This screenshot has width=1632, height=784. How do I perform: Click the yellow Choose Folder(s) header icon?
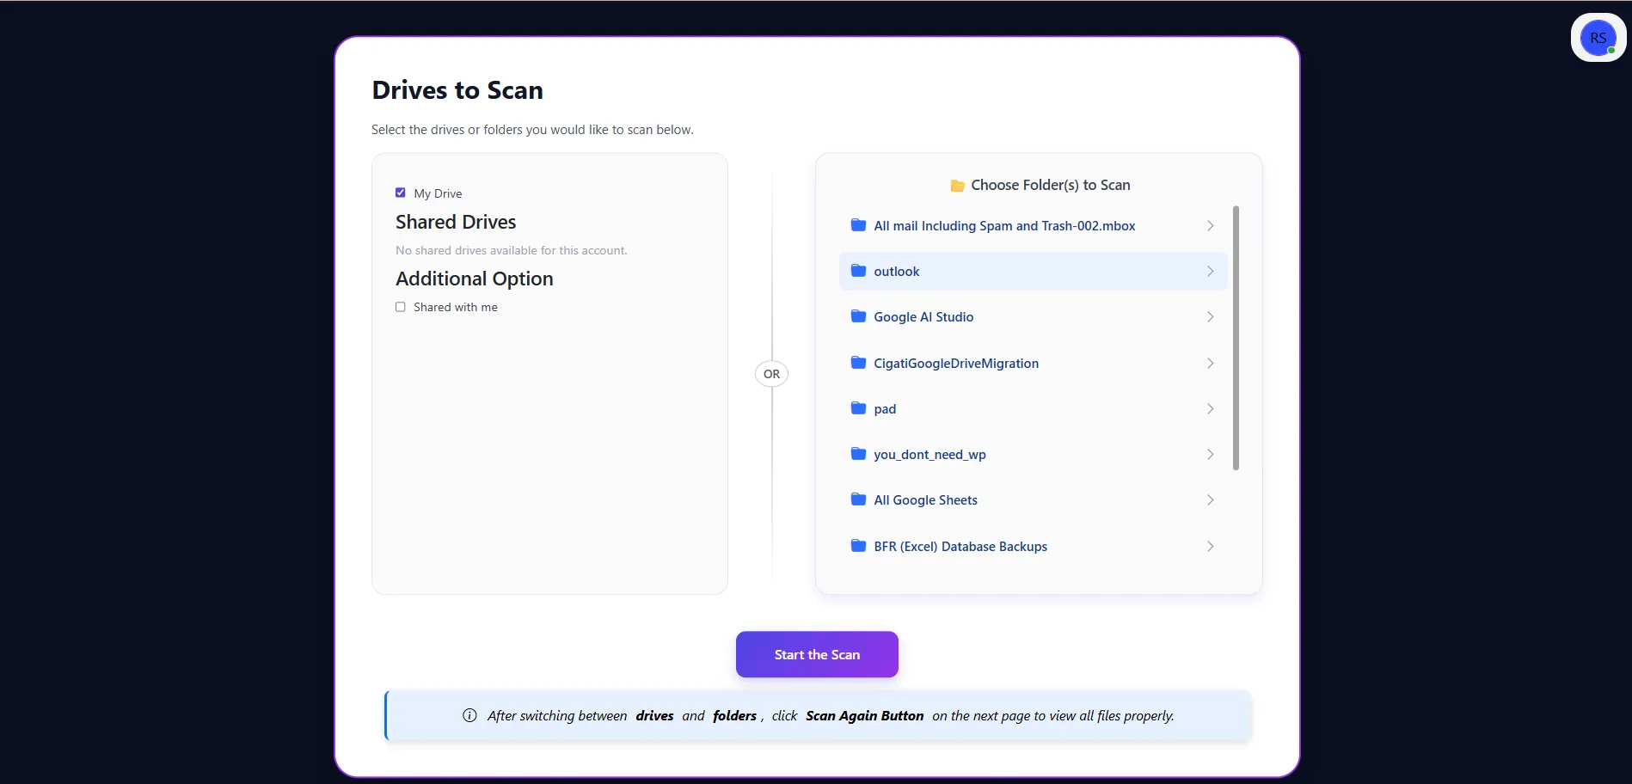click(x=957, y=186)
